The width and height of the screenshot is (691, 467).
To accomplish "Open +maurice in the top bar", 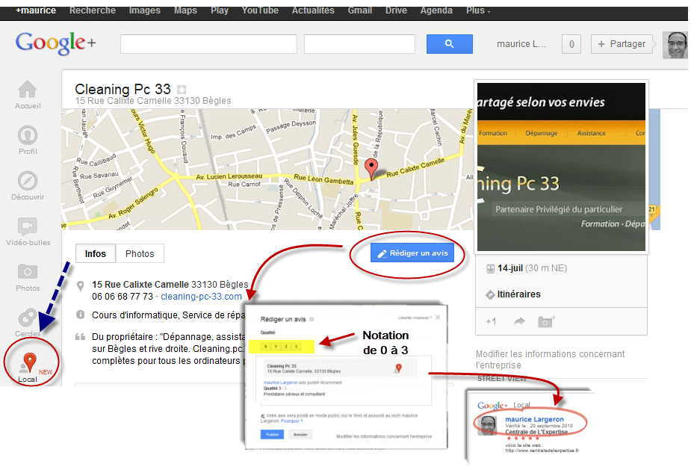I will click(x=36, y=10).
